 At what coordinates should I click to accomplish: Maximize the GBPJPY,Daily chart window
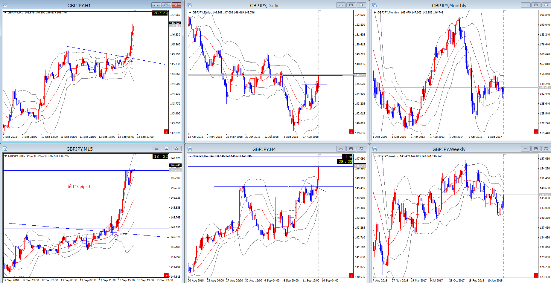[x=351, y=5]
